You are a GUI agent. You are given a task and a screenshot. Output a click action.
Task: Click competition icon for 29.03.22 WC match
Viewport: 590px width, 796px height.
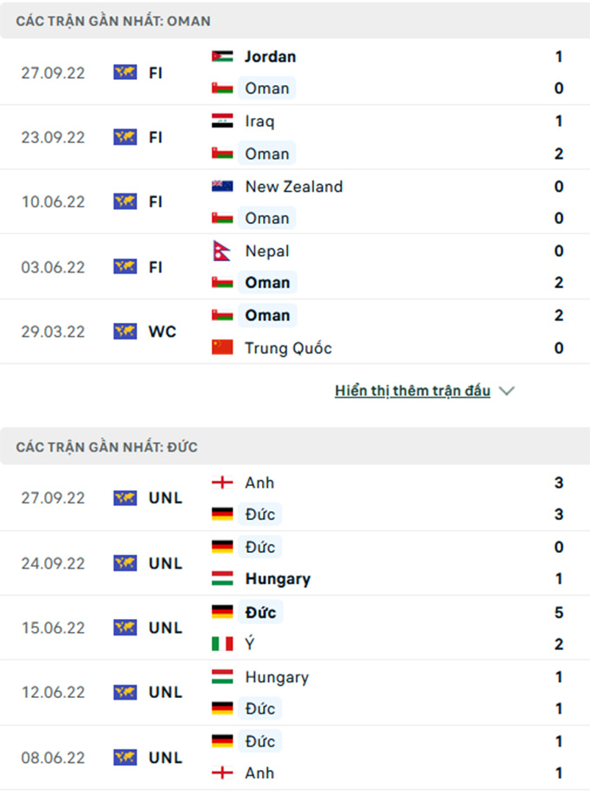click(x=125, y=332)
